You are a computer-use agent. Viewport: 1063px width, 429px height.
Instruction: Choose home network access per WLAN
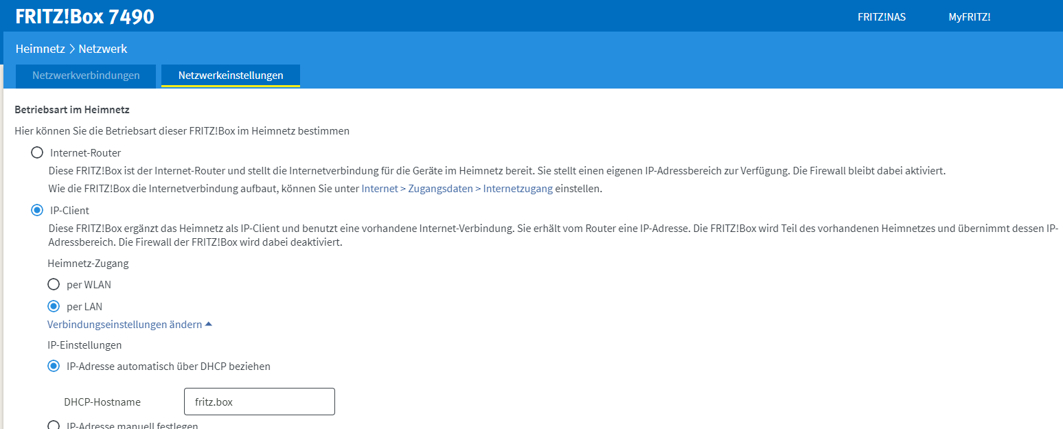(x=54, y=284)
